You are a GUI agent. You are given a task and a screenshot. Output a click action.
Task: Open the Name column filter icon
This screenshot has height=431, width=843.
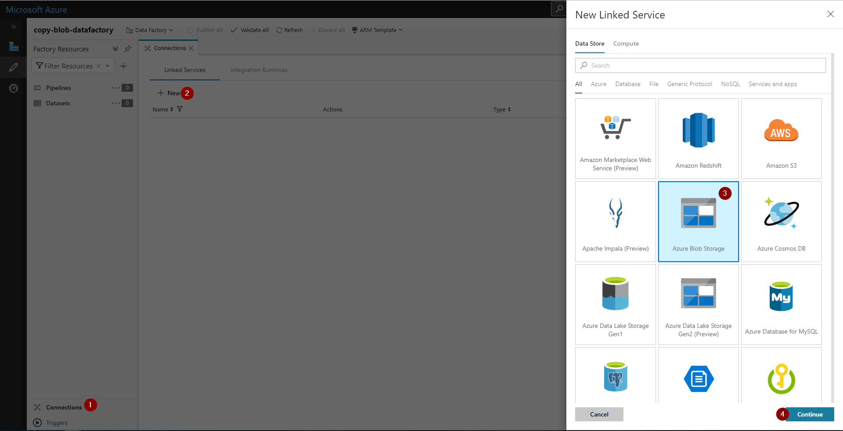coord(180,109)
